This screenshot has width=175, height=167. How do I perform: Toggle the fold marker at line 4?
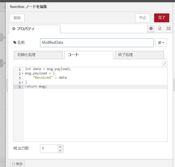(22, 82)
